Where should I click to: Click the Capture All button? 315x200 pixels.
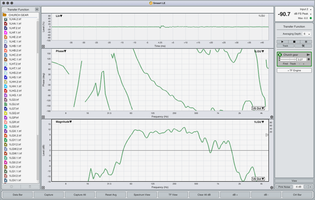pos(80,195)
